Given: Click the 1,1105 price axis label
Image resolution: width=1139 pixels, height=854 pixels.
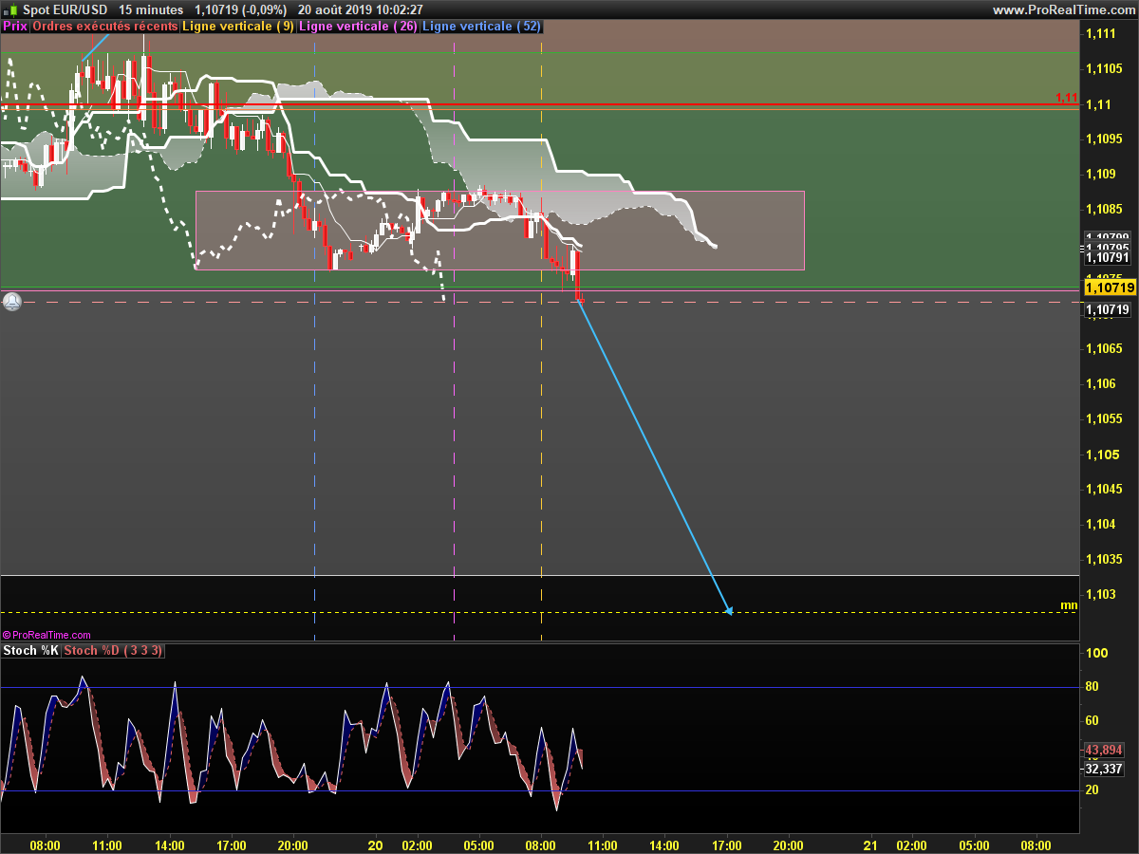Looking at the screenshot, I should pos(1103,68).
